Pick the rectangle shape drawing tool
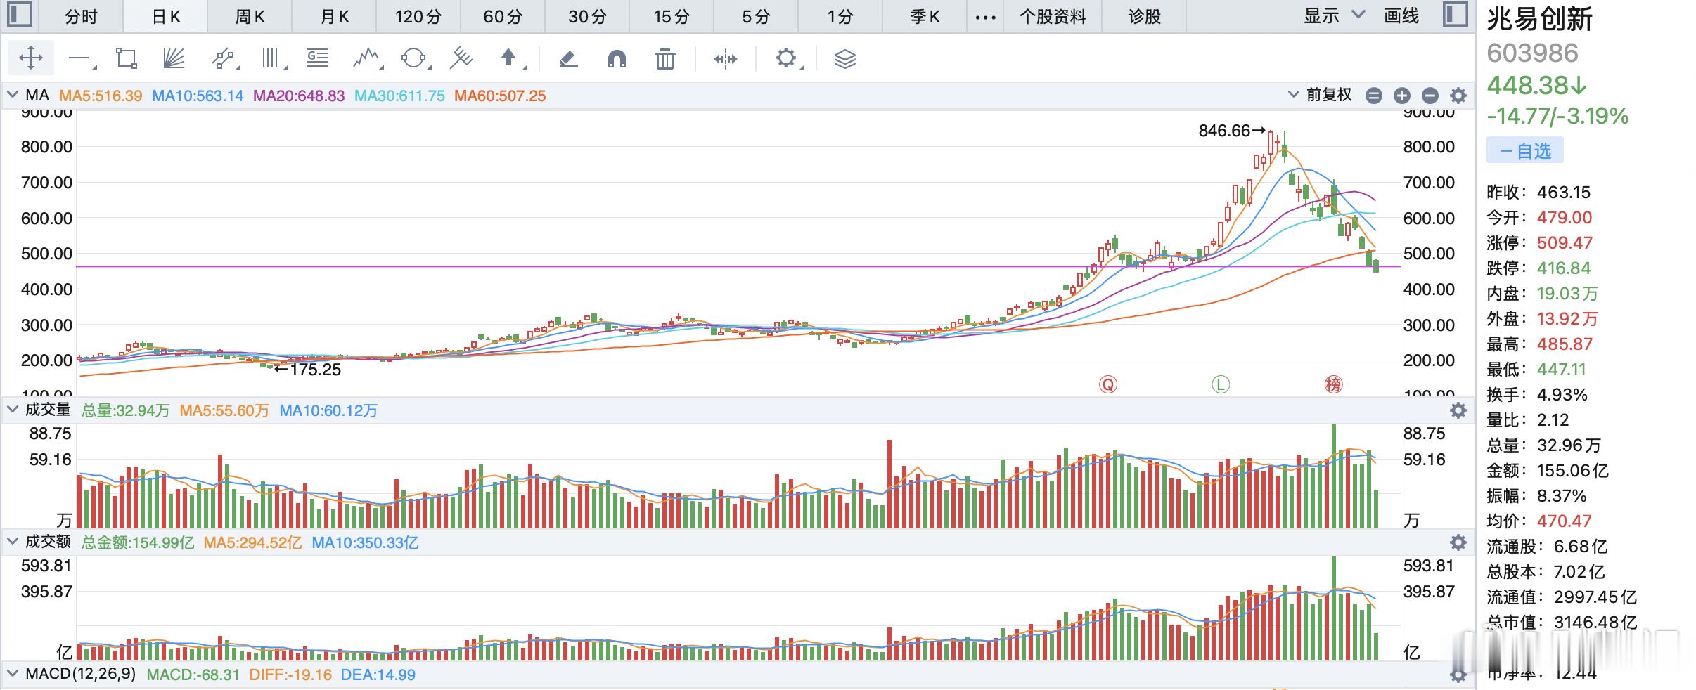Image resolution: width=1696 pixels, height=690 pixels. 127,58
